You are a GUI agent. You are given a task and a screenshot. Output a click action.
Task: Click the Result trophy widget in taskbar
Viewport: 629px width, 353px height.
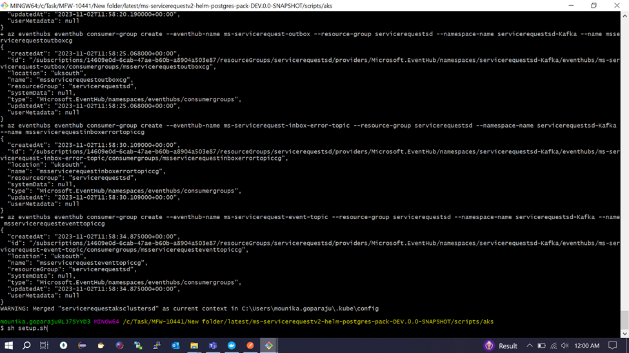pos(501,346)
